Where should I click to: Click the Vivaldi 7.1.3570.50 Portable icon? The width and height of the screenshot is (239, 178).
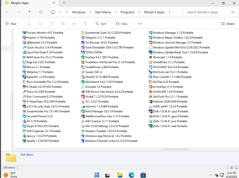(83, 97)
